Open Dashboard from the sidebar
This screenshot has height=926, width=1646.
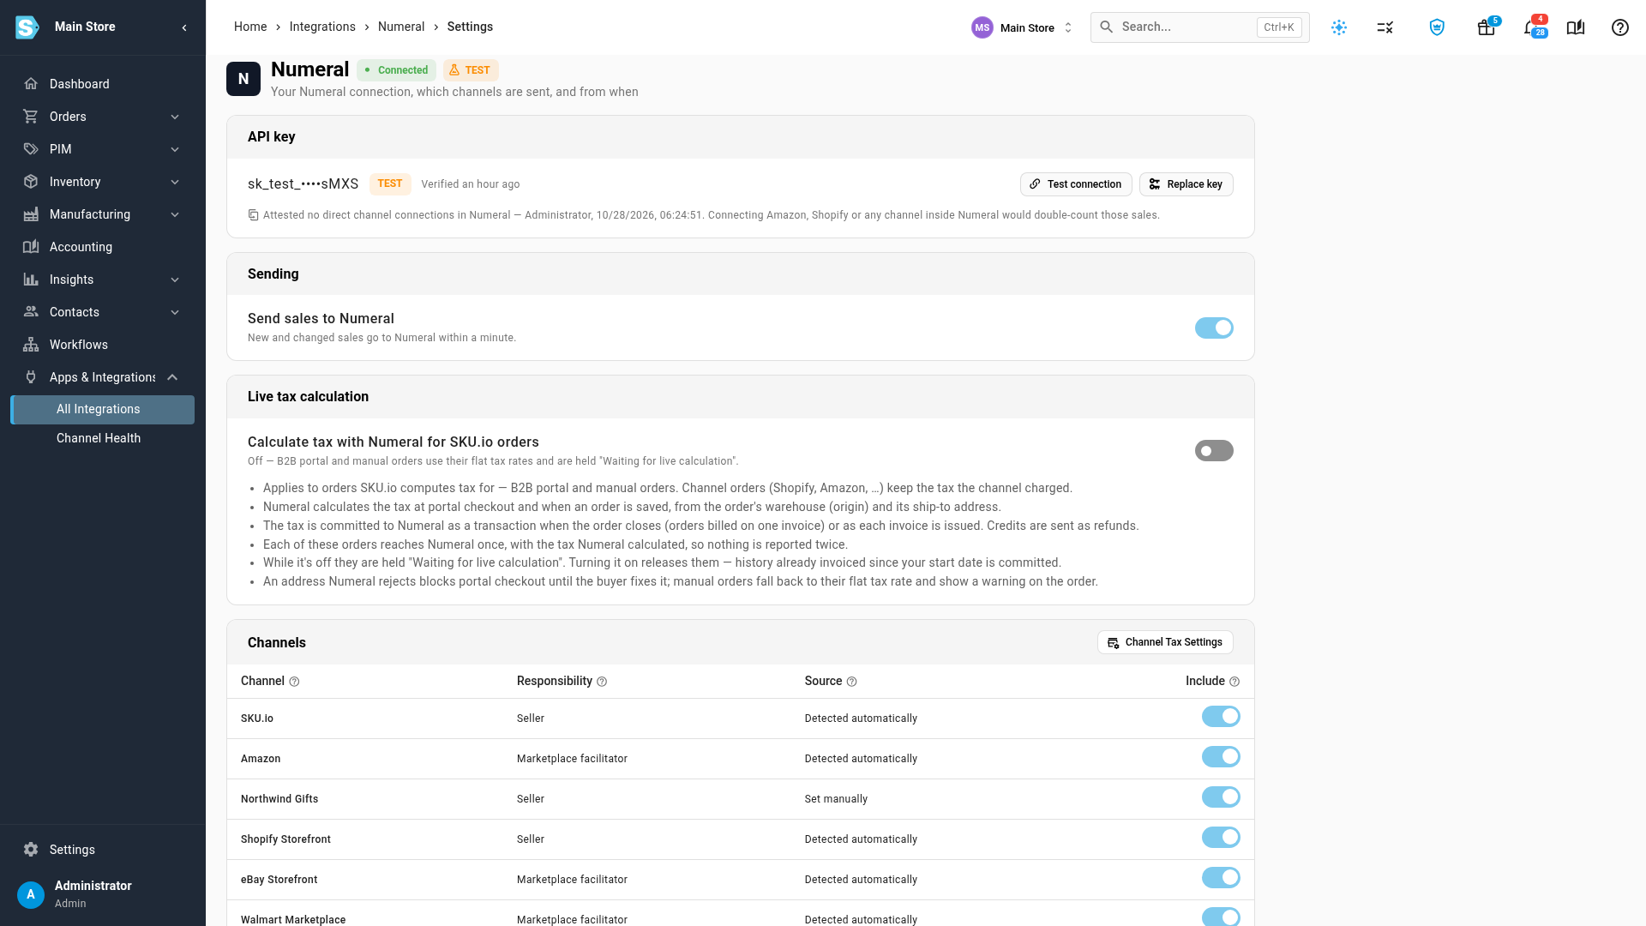pos(103,84)
